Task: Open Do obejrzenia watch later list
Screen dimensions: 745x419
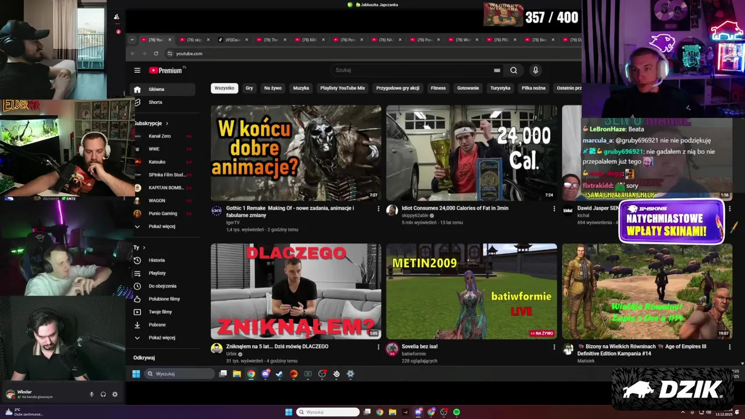Action: (x=163, y=286)
